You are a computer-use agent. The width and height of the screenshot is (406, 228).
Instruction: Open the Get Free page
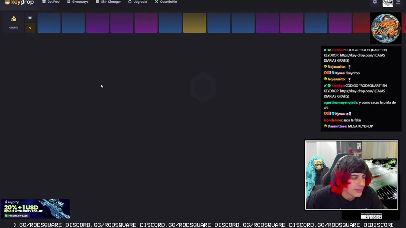pos(51,2)
